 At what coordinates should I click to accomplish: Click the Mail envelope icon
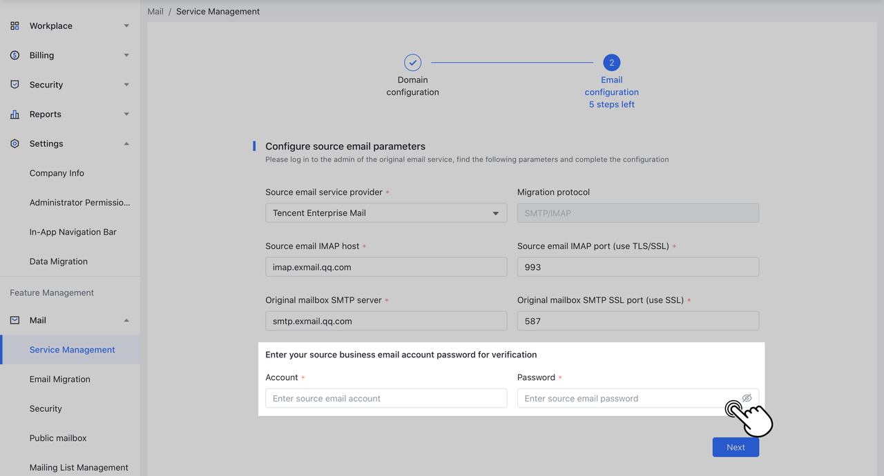coord(15,320)
